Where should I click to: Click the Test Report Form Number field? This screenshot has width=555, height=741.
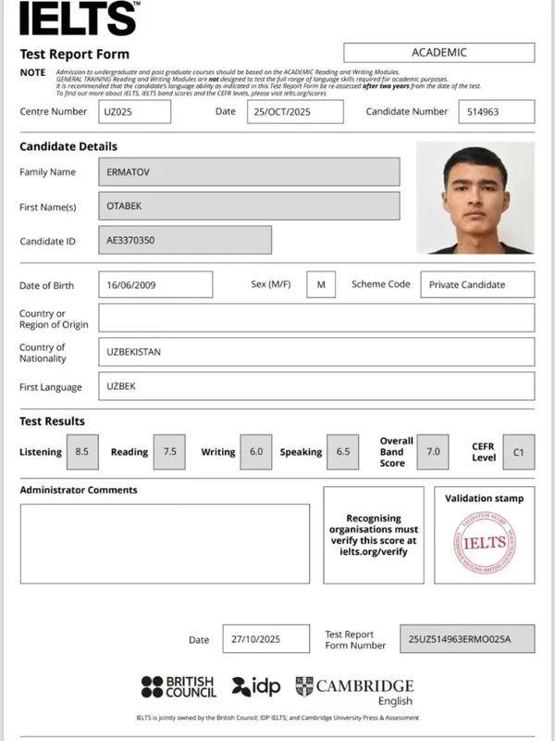[467, 639]
